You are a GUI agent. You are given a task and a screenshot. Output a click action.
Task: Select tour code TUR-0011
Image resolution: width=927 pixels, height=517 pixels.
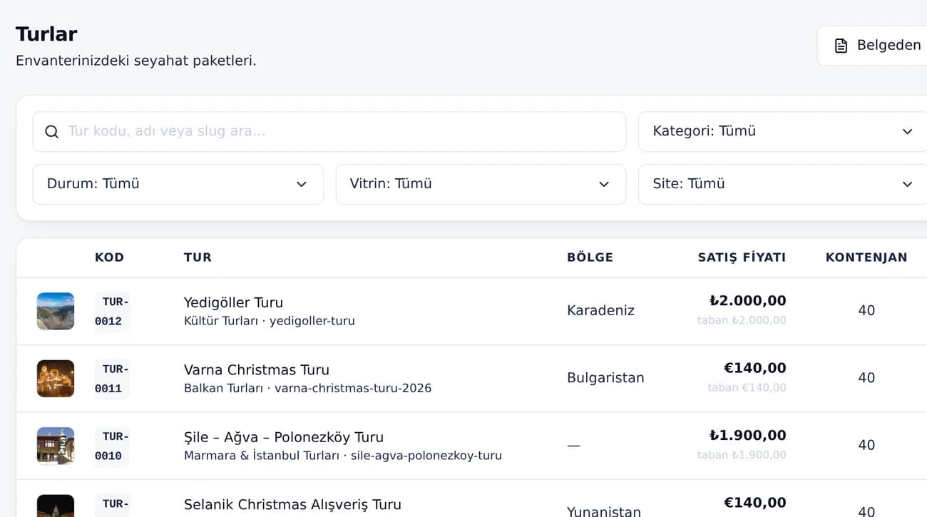(112, 379)
